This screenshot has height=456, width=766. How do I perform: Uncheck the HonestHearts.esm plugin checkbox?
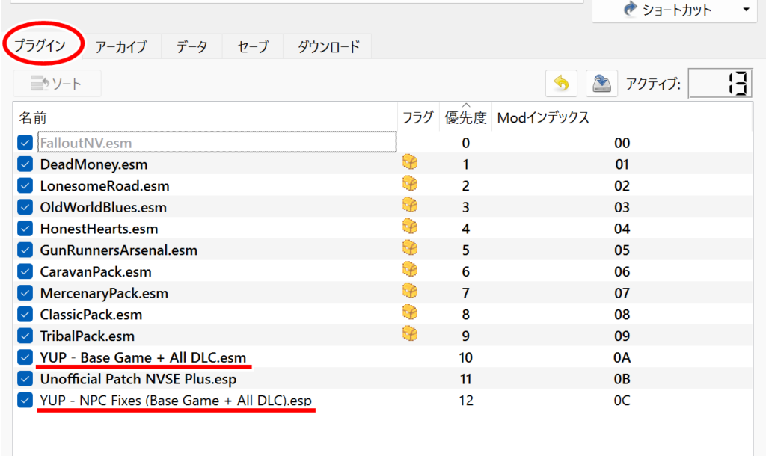(x=25, y=229)
